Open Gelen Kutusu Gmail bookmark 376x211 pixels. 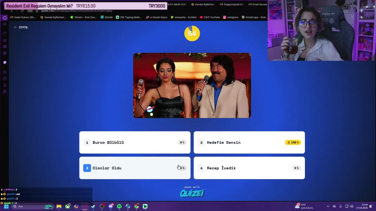coord(23,17)
